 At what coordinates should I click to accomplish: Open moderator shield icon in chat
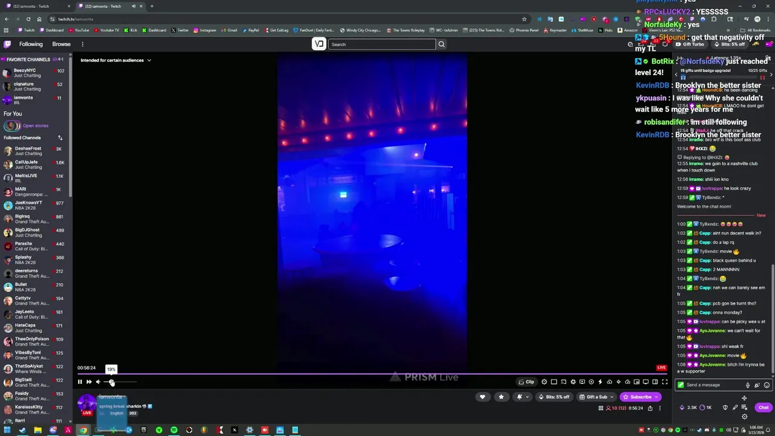click(725, 408)
